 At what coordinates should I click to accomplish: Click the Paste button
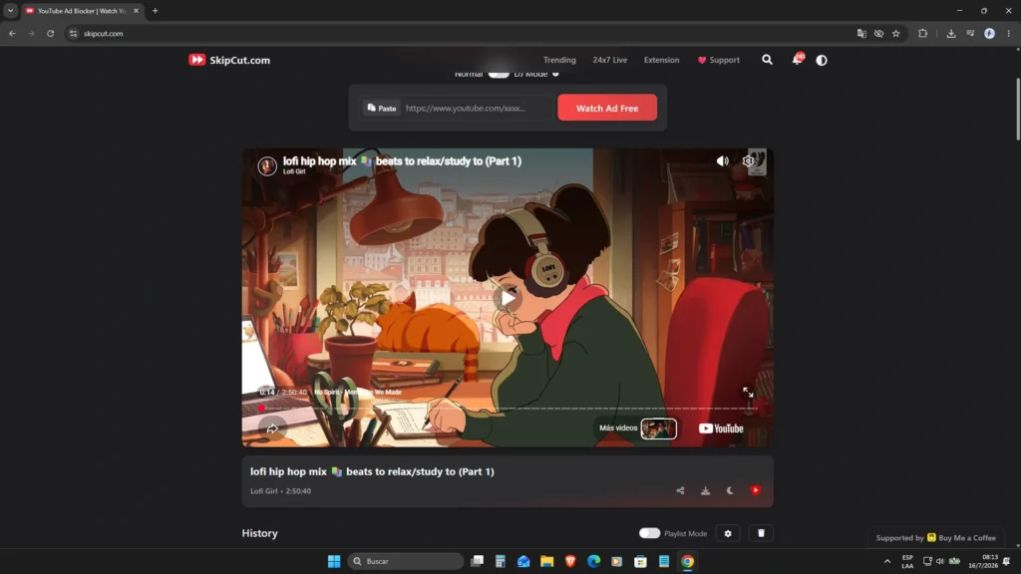point(382,108)
